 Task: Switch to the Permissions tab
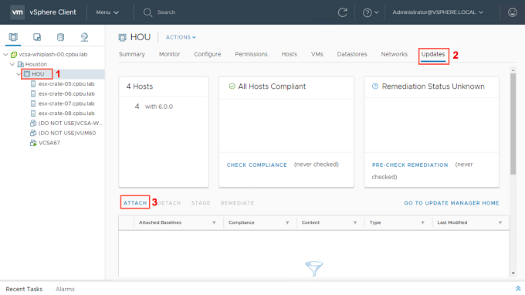point(251,54)
